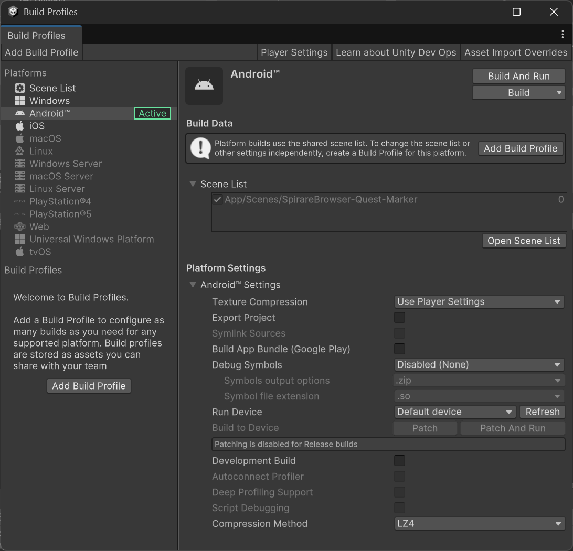Select the Build Profiles tab
Screen dimensions: 573x551
[x=41, y=36]
